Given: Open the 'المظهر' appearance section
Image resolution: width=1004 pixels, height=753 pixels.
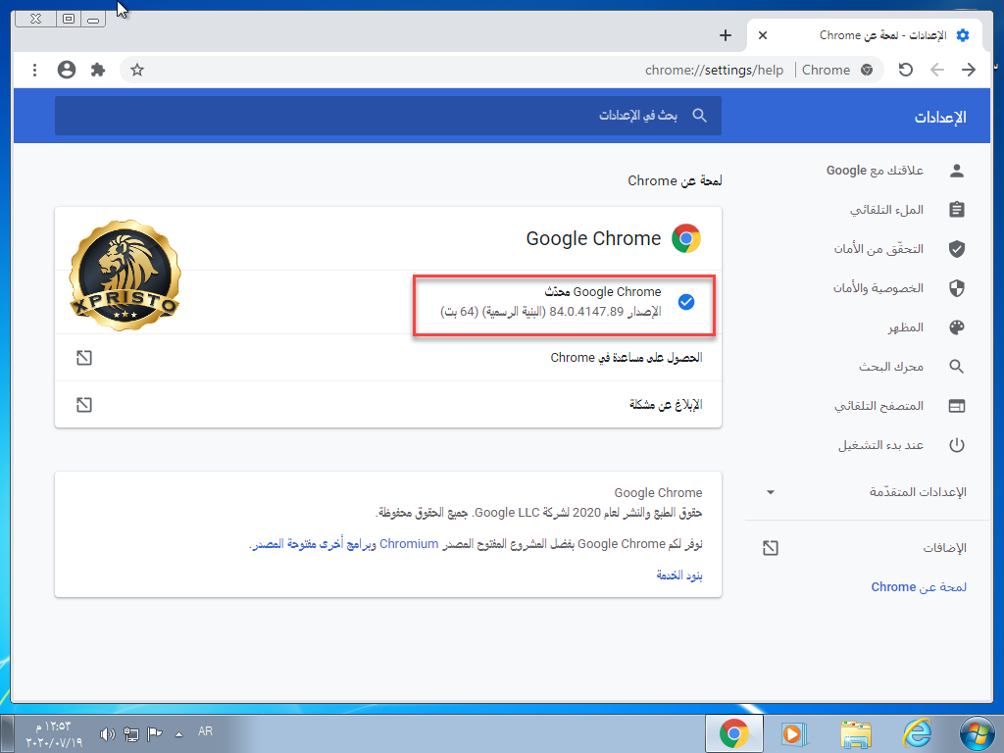Looking at the screenshot, I should 905,327.
